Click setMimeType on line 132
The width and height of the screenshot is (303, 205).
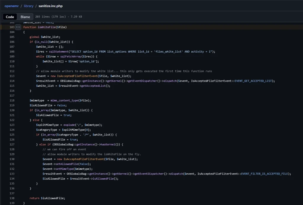coord(64,169)
